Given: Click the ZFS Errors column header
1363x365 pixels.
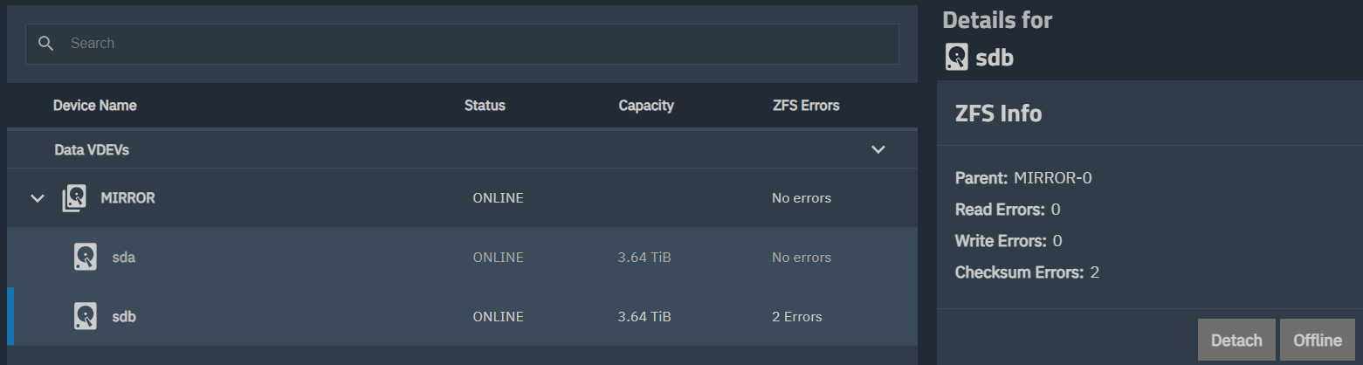Looking at the screenshot, I should coord(806,106).
